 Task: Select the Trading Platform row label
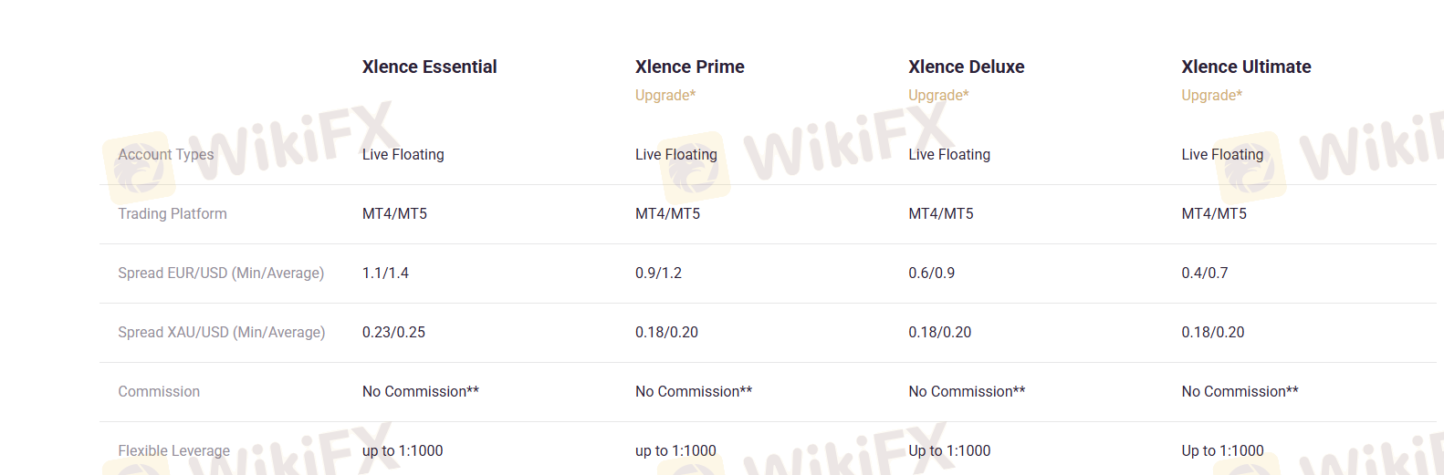tap(173, 213)
